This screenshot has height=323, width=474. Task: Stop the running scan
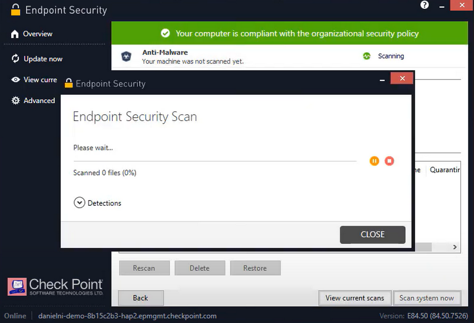click(389, 161)
